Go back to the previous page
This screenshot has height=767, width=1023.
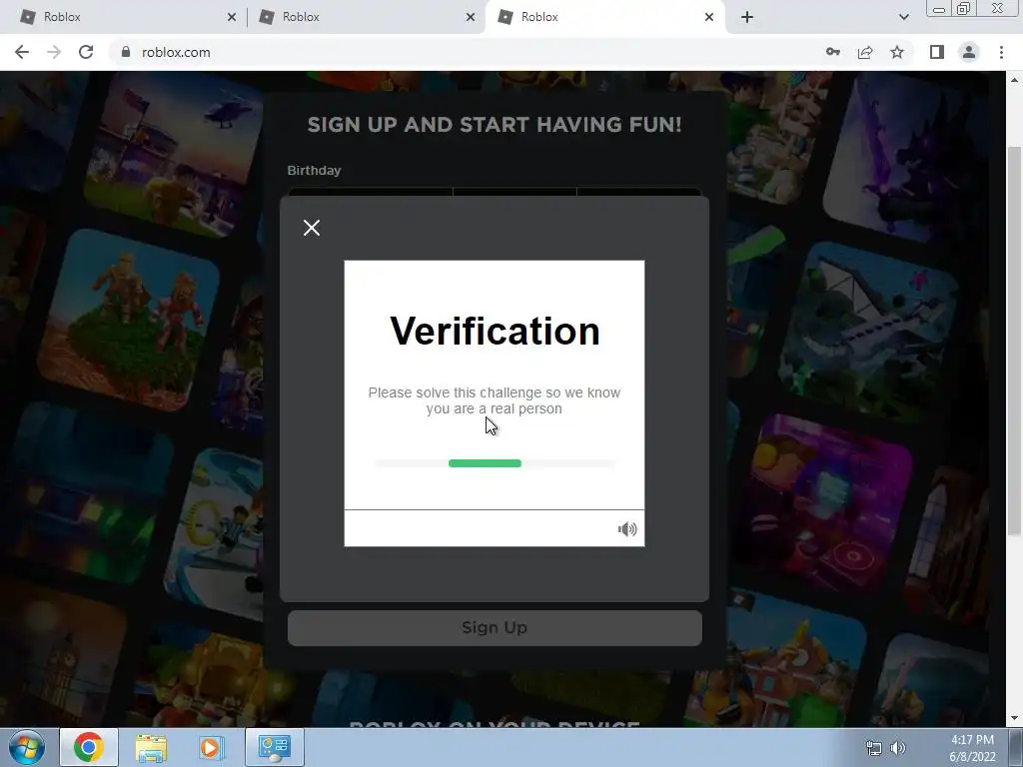pyautogui.click(x=22, y=52)
